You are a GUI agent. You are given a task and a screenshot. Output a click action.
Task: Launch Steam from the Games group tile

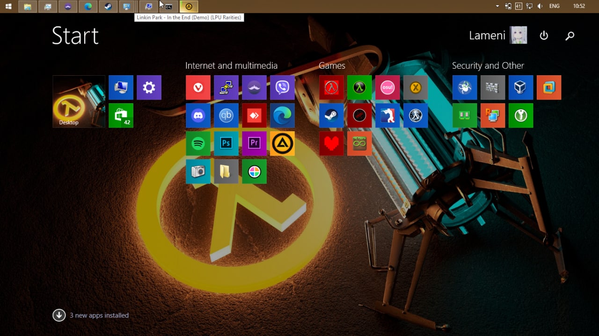click(331, 115)
